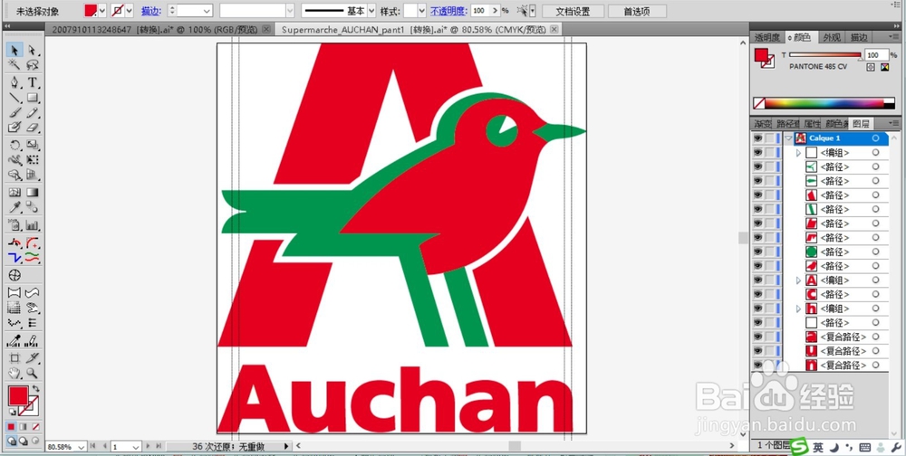Open the 基本 stroke style dropdown
Image resolution: width=906 pixels, height=456 pixels.
point(371,10)
